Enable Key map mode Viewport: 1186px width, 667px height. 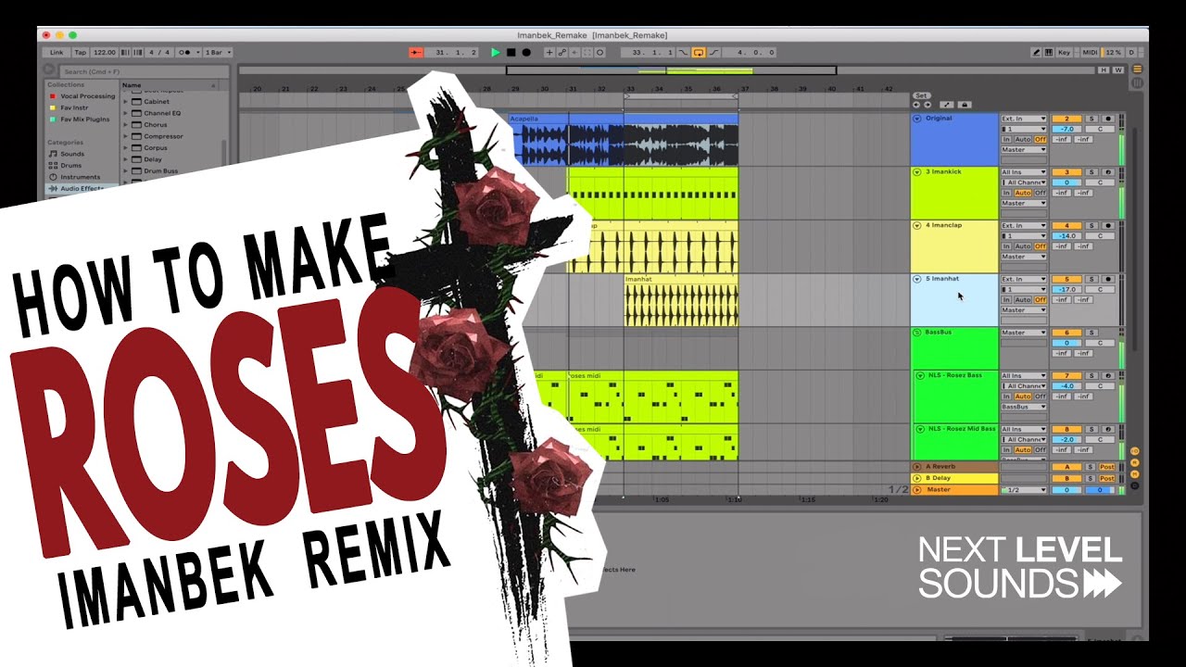(1064, 53)
